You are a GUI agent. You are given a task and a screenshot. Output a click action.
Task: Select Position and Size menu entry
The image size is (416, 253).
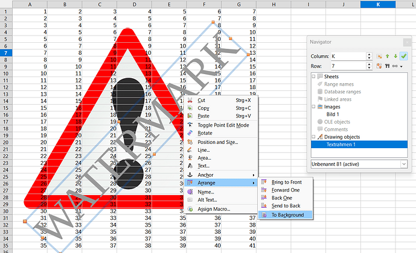point(217,142)
